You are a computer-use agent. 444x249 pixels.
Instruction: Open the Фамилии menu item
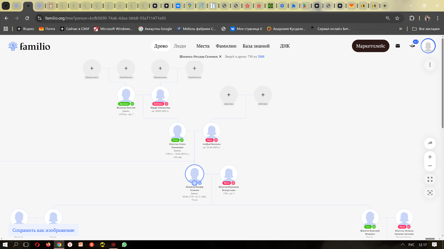226,46
